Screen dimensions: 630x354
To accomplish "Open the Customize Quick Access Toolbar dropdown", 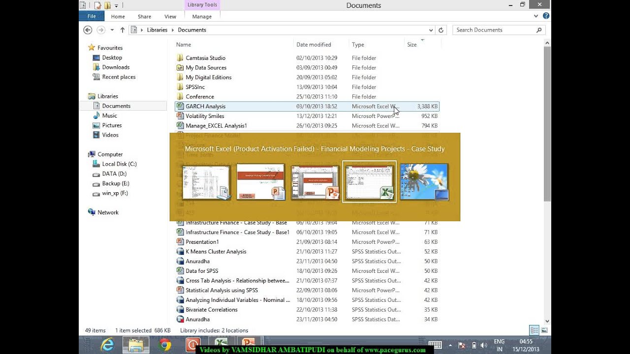I will click(117, 6).
